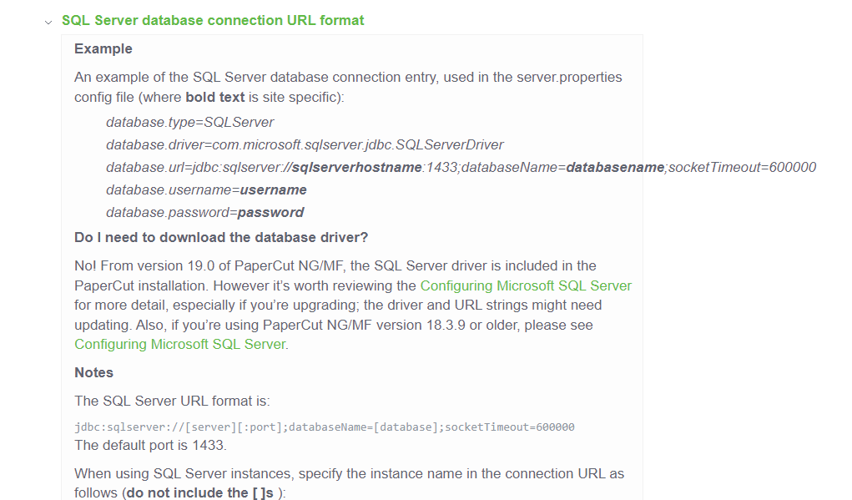Click the database.type=SQLServer line

[x=189, y=122]
